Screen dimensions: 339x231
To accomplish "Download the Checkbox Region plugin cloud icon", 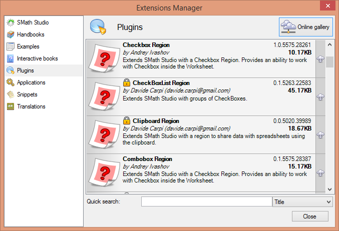I will click(x=320, y=59).
